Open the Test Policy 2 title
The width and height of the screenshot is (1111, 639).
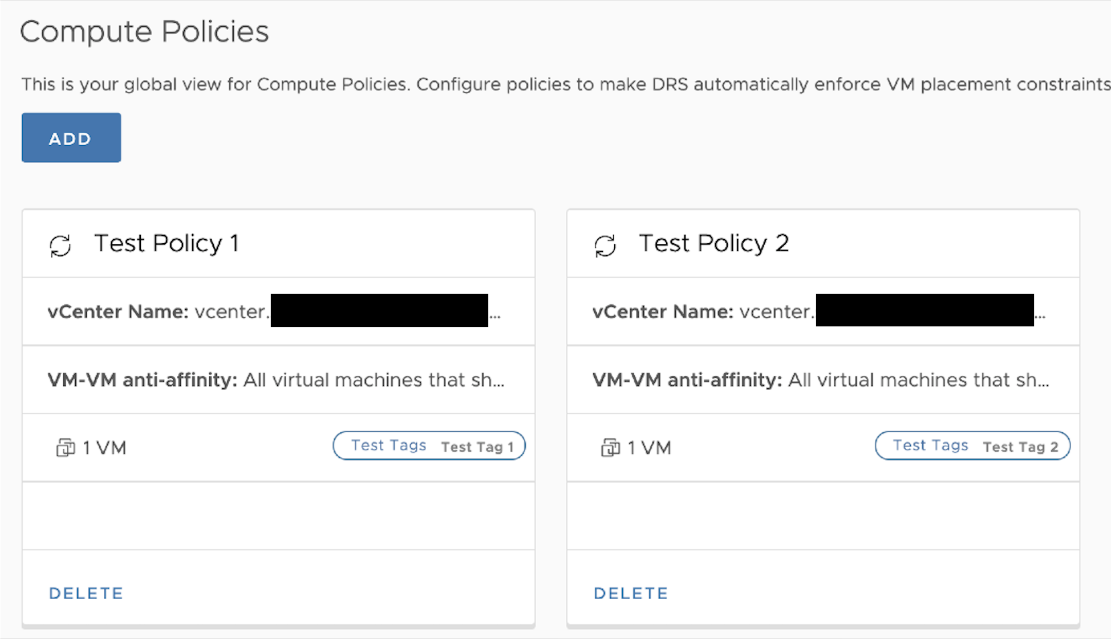713,244
